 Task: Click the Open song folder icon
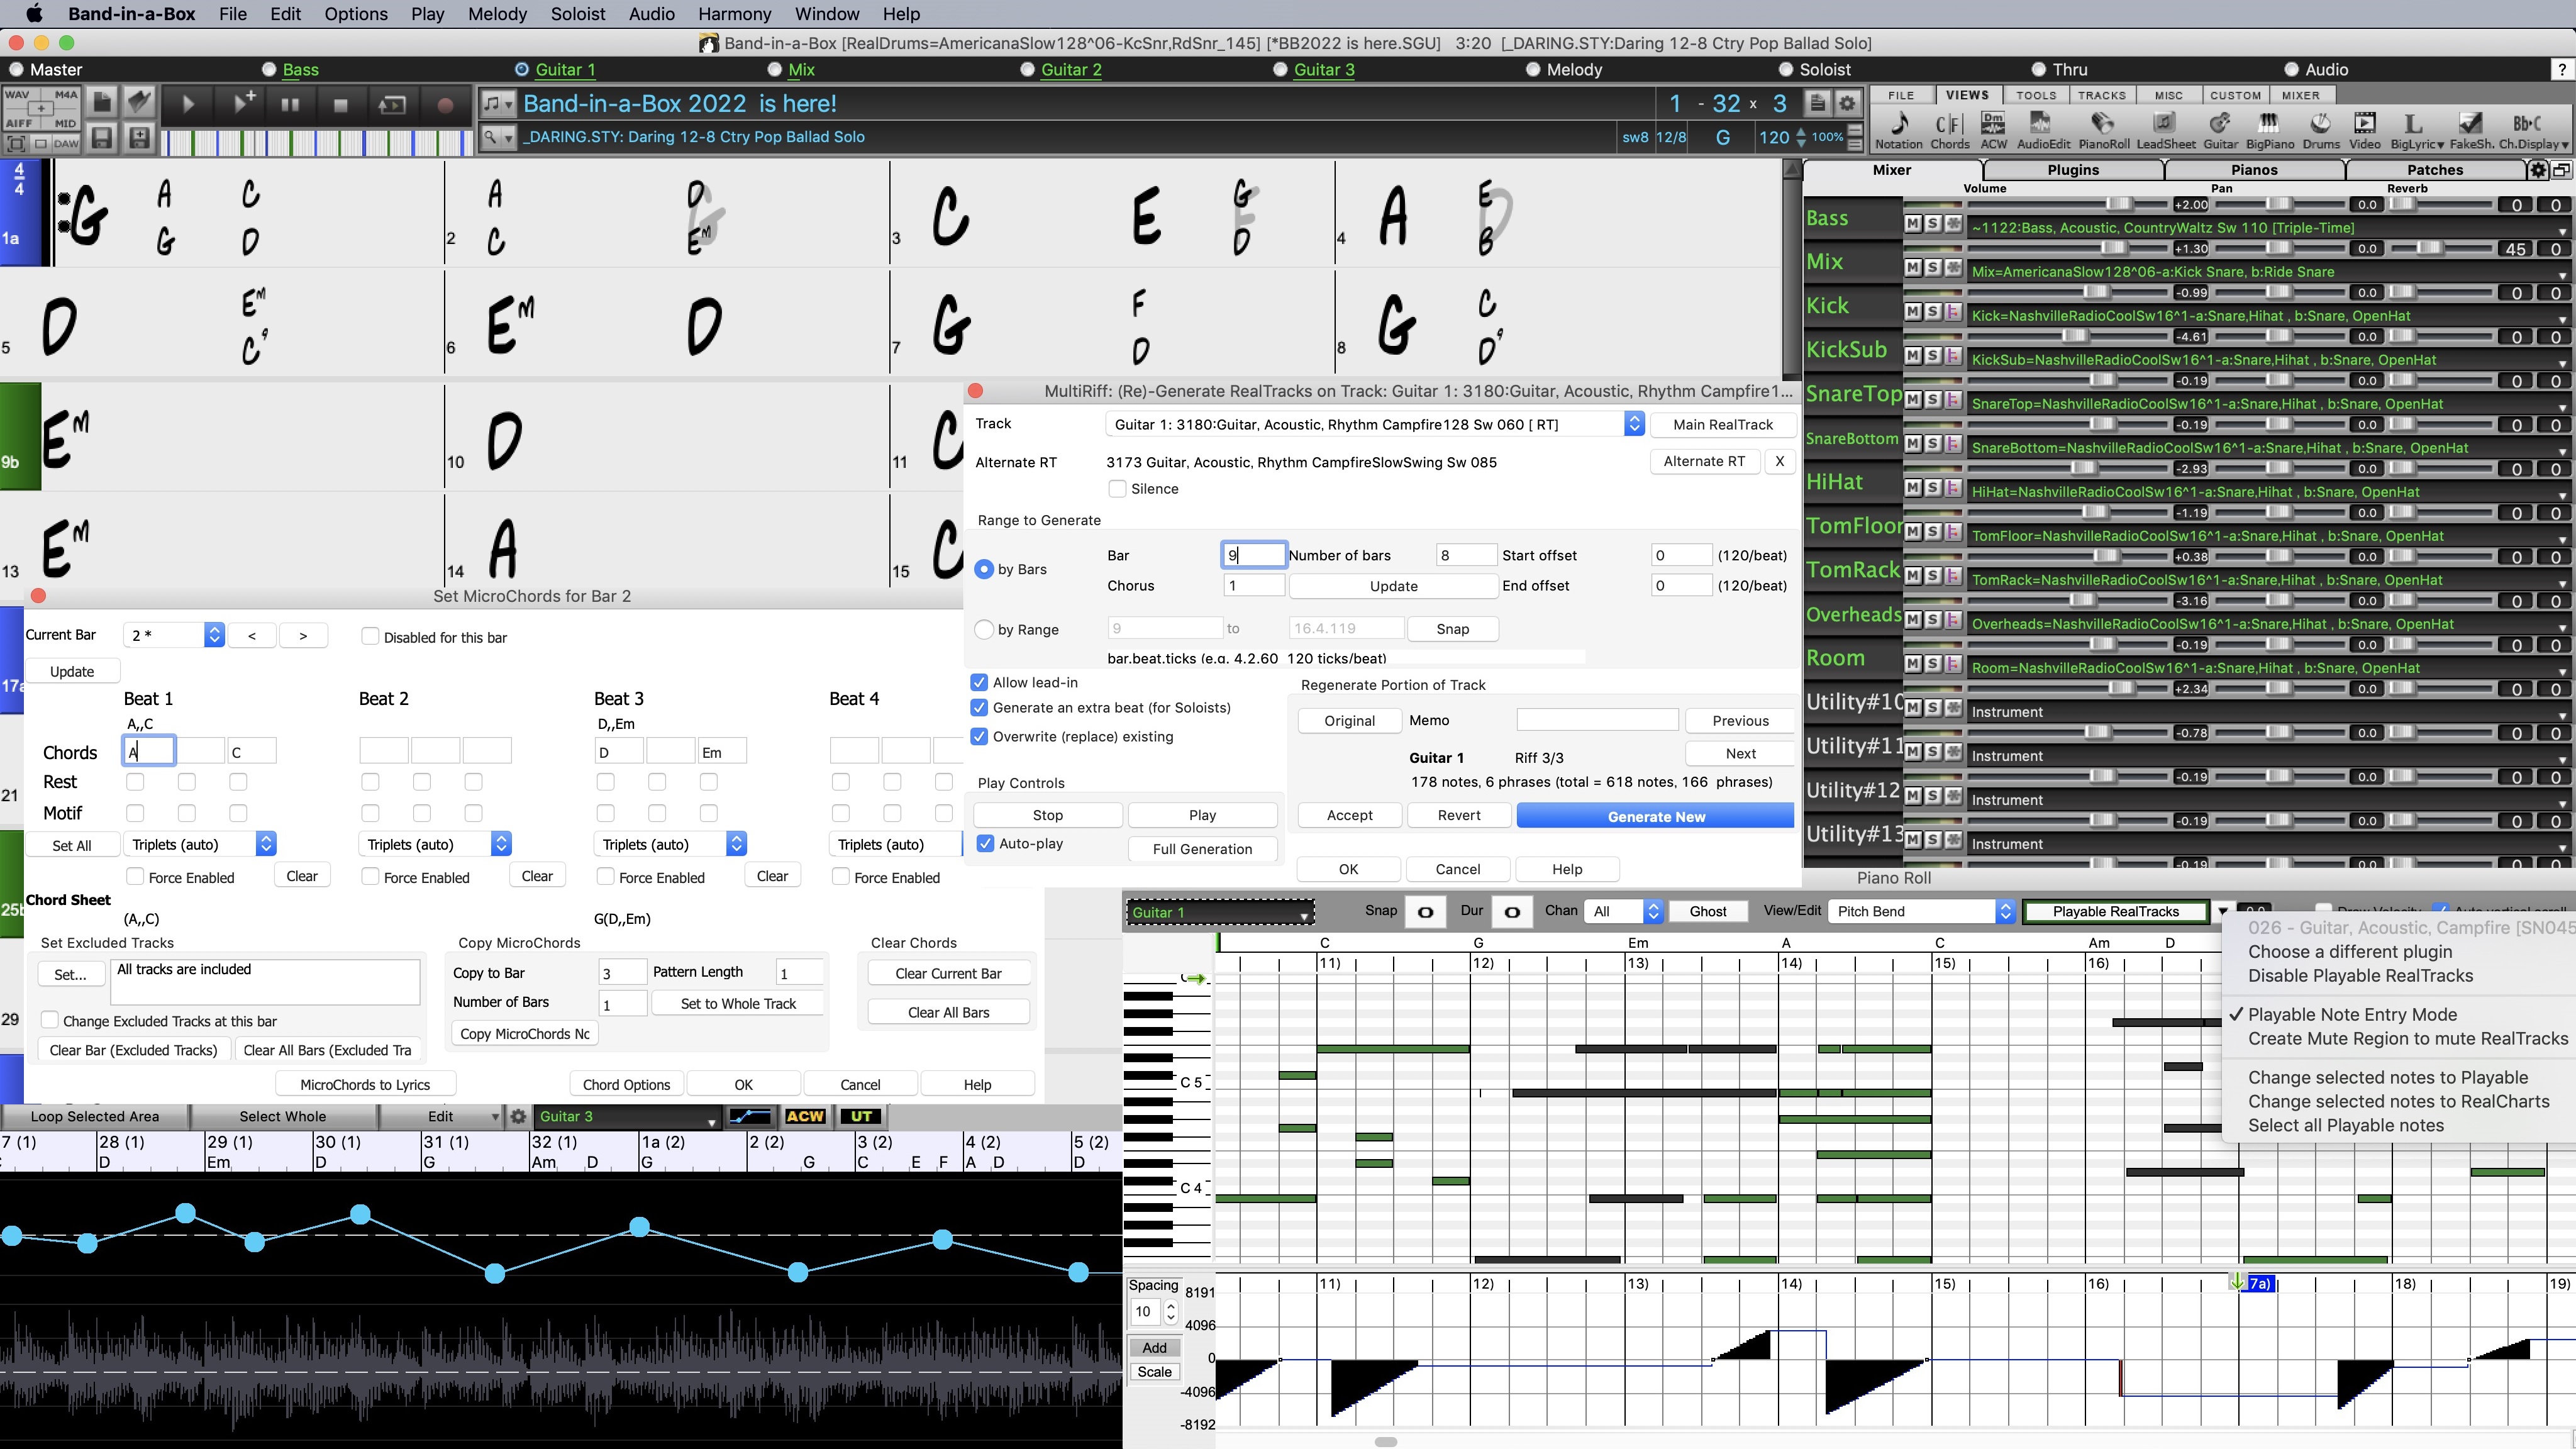click(140, 102)
